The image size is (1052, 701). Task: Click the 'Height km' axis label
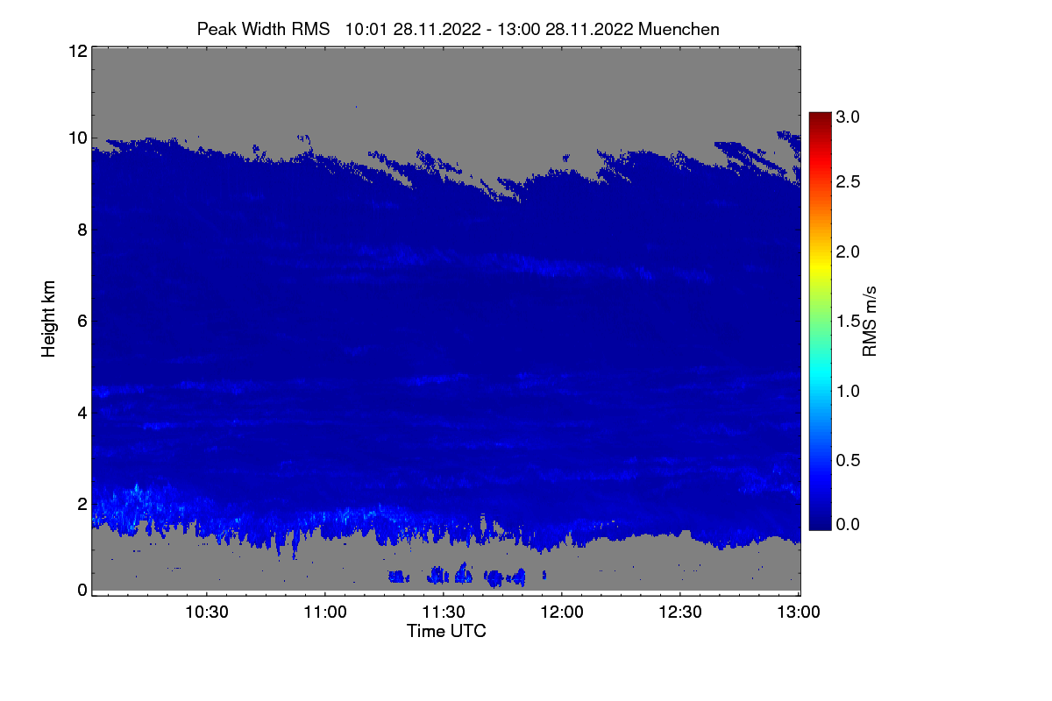(x=49, y=319)
